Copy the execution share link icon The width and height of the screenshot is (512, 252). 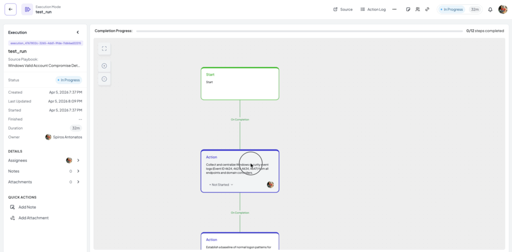pyautogui.click(x=427, y=9)
